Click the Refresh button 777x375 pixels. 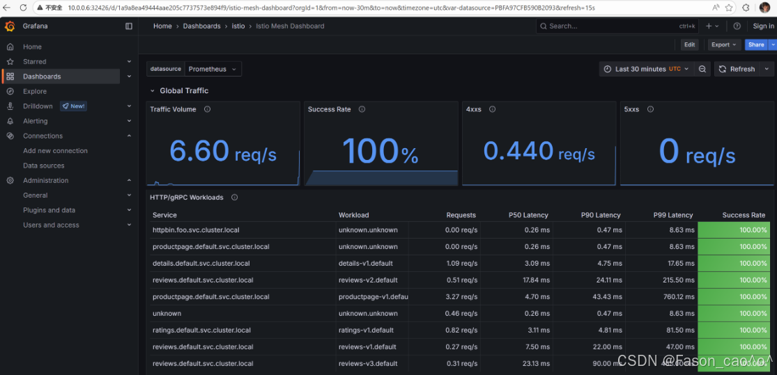click(737, 70)
